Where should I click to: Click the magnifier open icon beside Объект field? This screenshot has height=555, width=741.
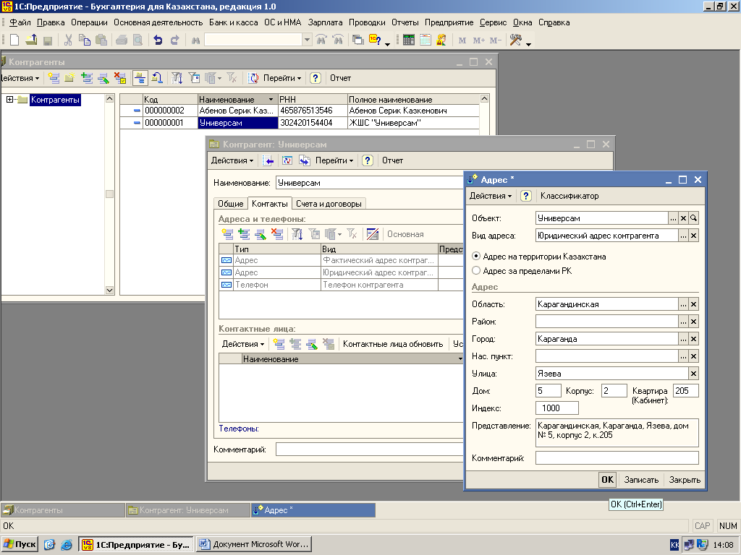693,218
